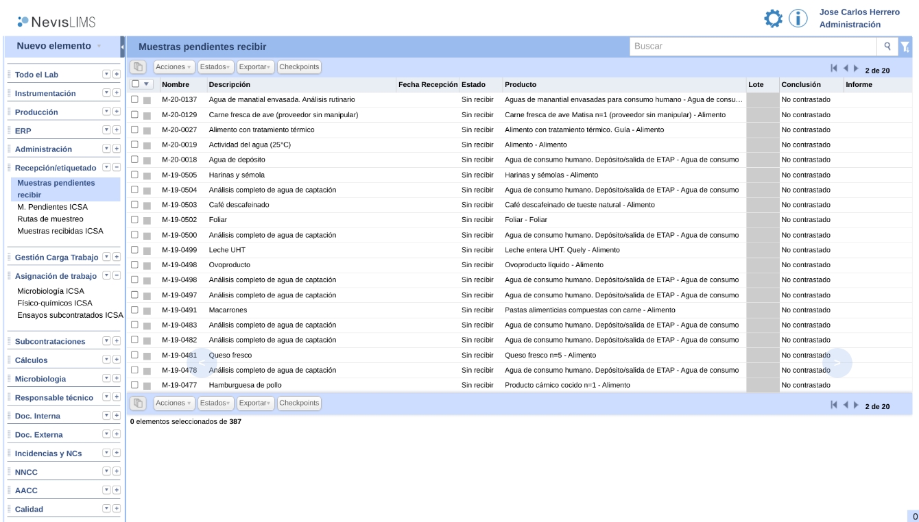Screen dimensions: 919x522
Task: Open Muestras recibidas ICSA in the sidebar
Action: [x=60, y=231]
